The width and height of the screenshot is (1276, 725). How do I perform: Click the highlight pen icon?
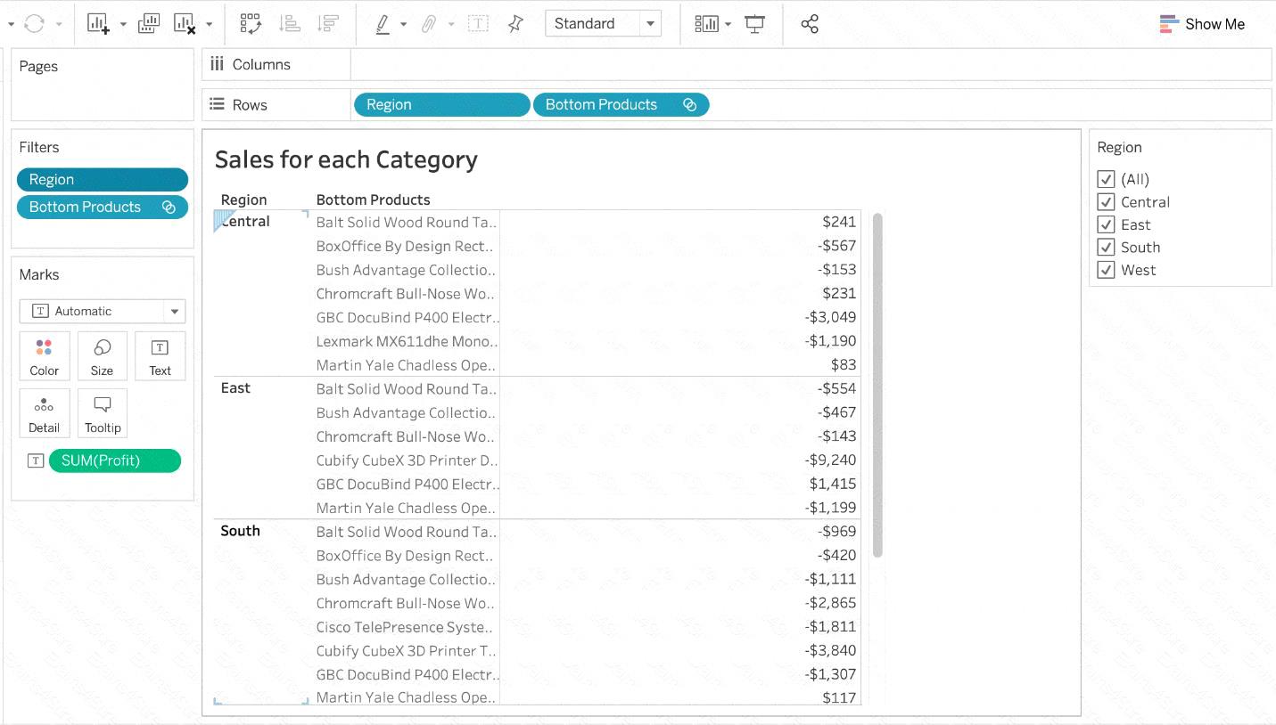coord(383,24)
